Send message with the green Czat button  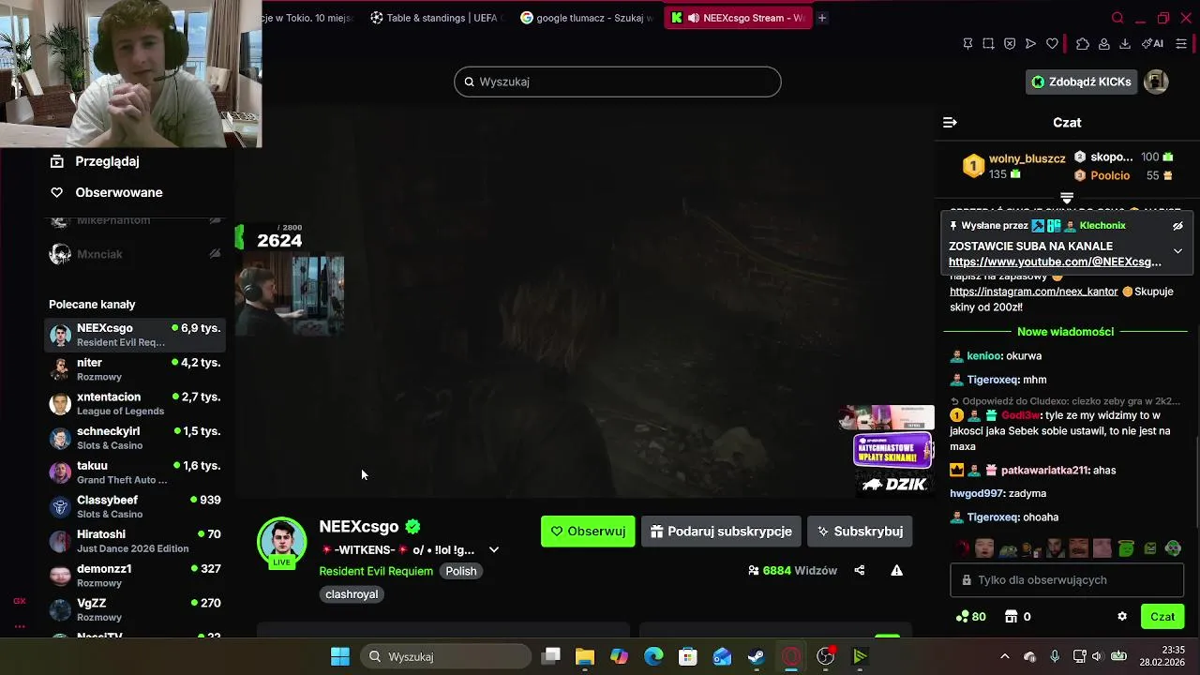1162,617
